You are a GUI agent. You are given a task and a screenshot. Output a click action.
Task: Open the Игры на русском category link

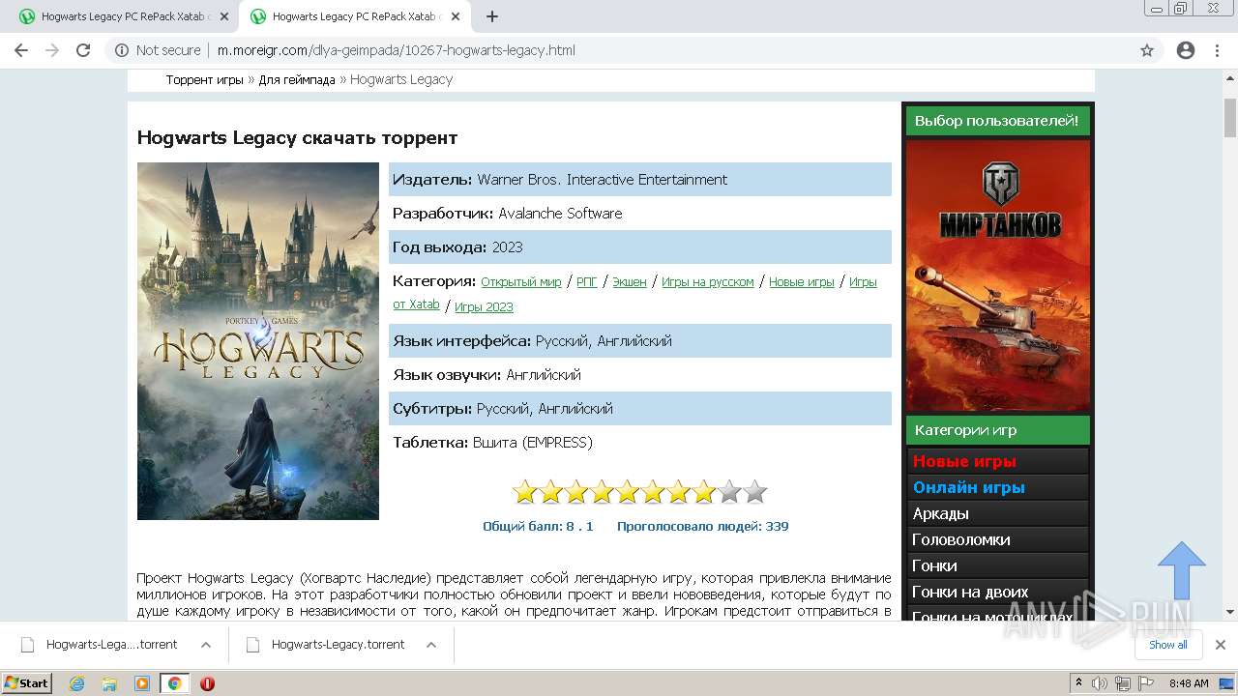[708, 282]
